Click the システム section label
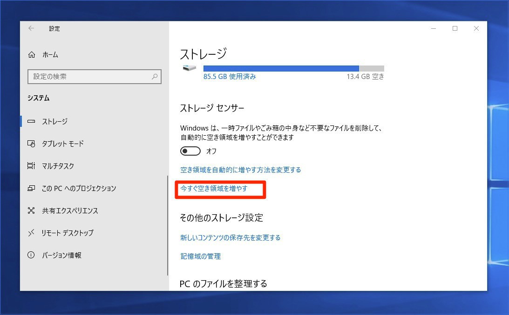The width and height of the screenshot is (509, 315). (x=38, y=98)
